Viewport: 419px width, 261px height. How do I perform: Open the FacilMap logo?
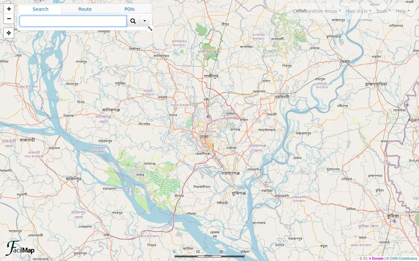pos(20,248)
